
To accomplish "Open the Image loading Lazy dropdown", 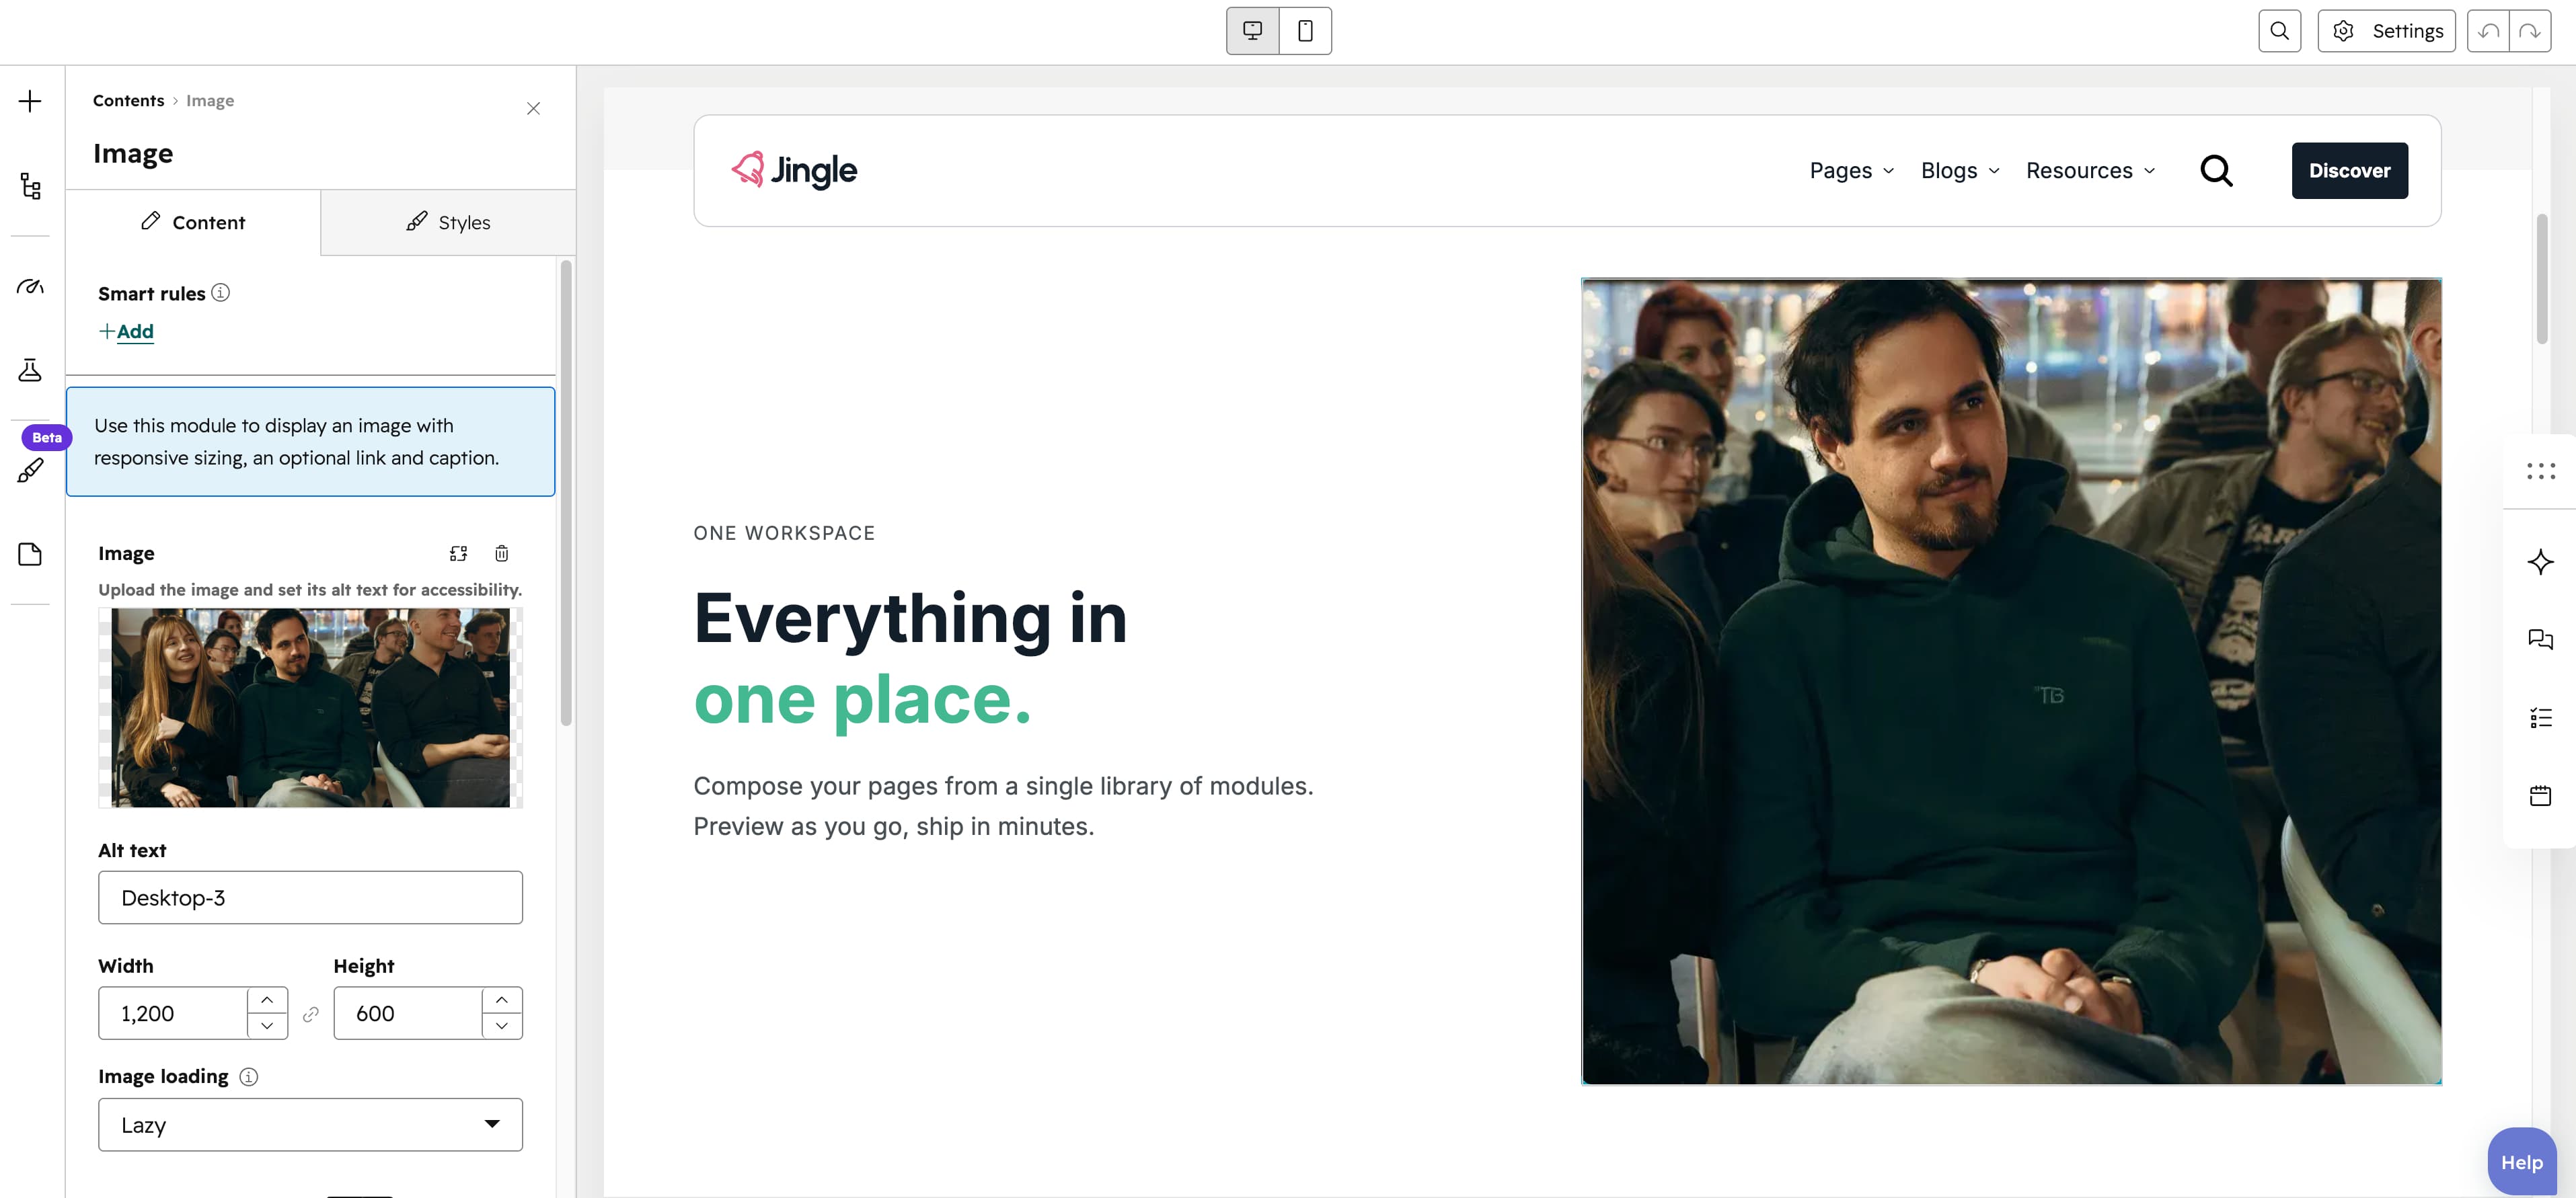I will click(310, 1125).
